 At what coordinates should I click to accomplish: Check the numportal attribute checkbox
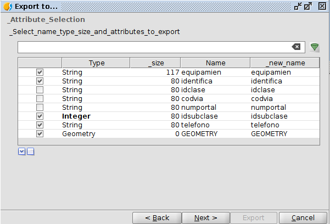[40, 108]
